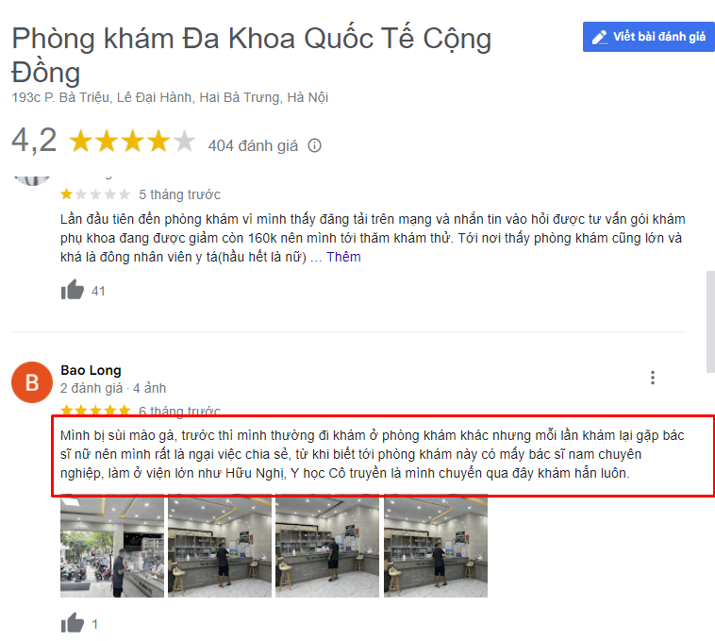
Task: Click the pencil icon on the review button
Action: 600,37
